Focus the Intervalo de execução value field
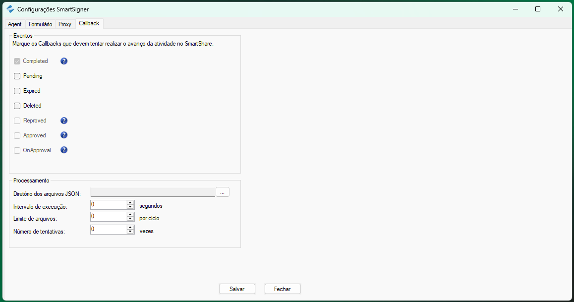This screenshot has height=302, width=574. click(x=109, y=205)
